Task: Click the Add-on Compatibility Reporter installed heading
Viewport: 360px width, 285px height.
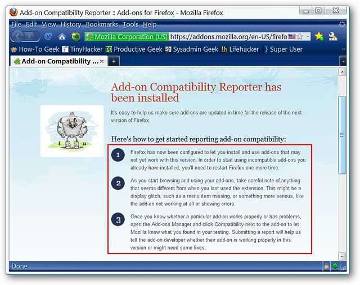Action: click(196, 92)
